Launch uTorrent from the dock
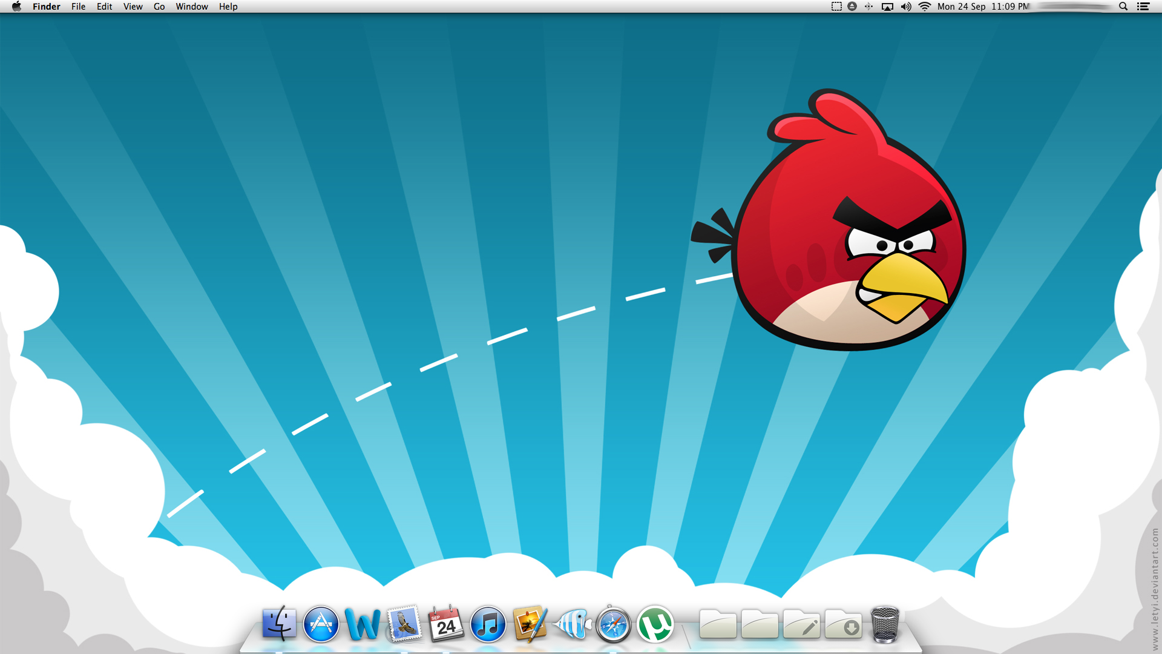The image size is (1162, 654). (655, 624)
